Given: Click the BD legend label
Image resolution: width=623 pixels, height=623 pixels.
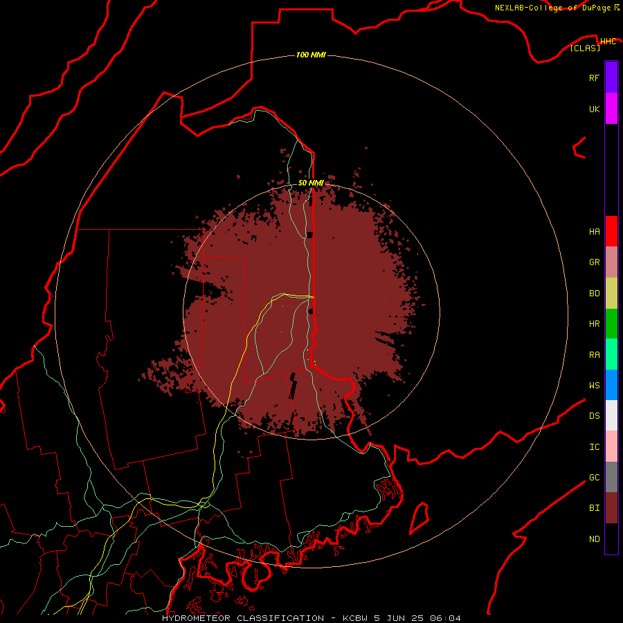Looking at the screenshot, I should tap(594, 294).
